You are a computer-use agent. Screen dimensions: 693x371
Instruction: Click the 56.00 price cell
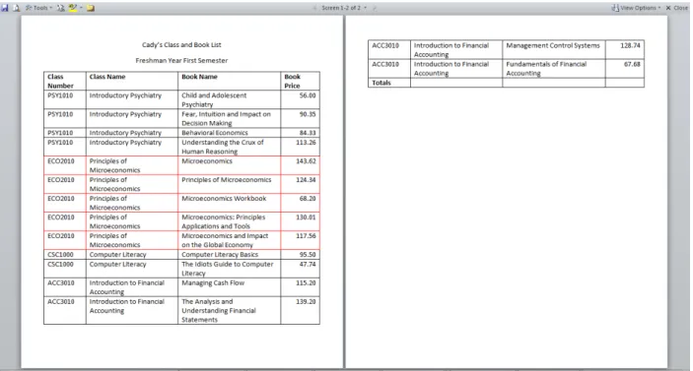pos(300,99)
